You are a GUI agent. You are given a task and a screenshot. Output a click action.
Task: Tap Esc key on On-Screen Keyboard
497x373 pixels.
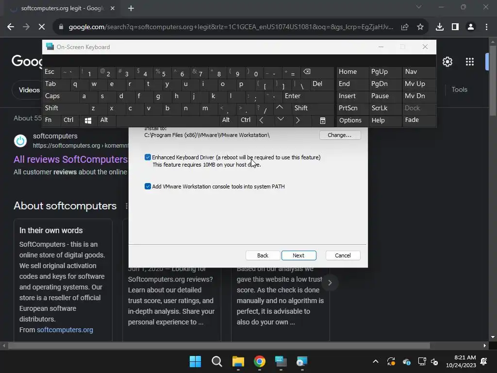click(x=51, y=72)
